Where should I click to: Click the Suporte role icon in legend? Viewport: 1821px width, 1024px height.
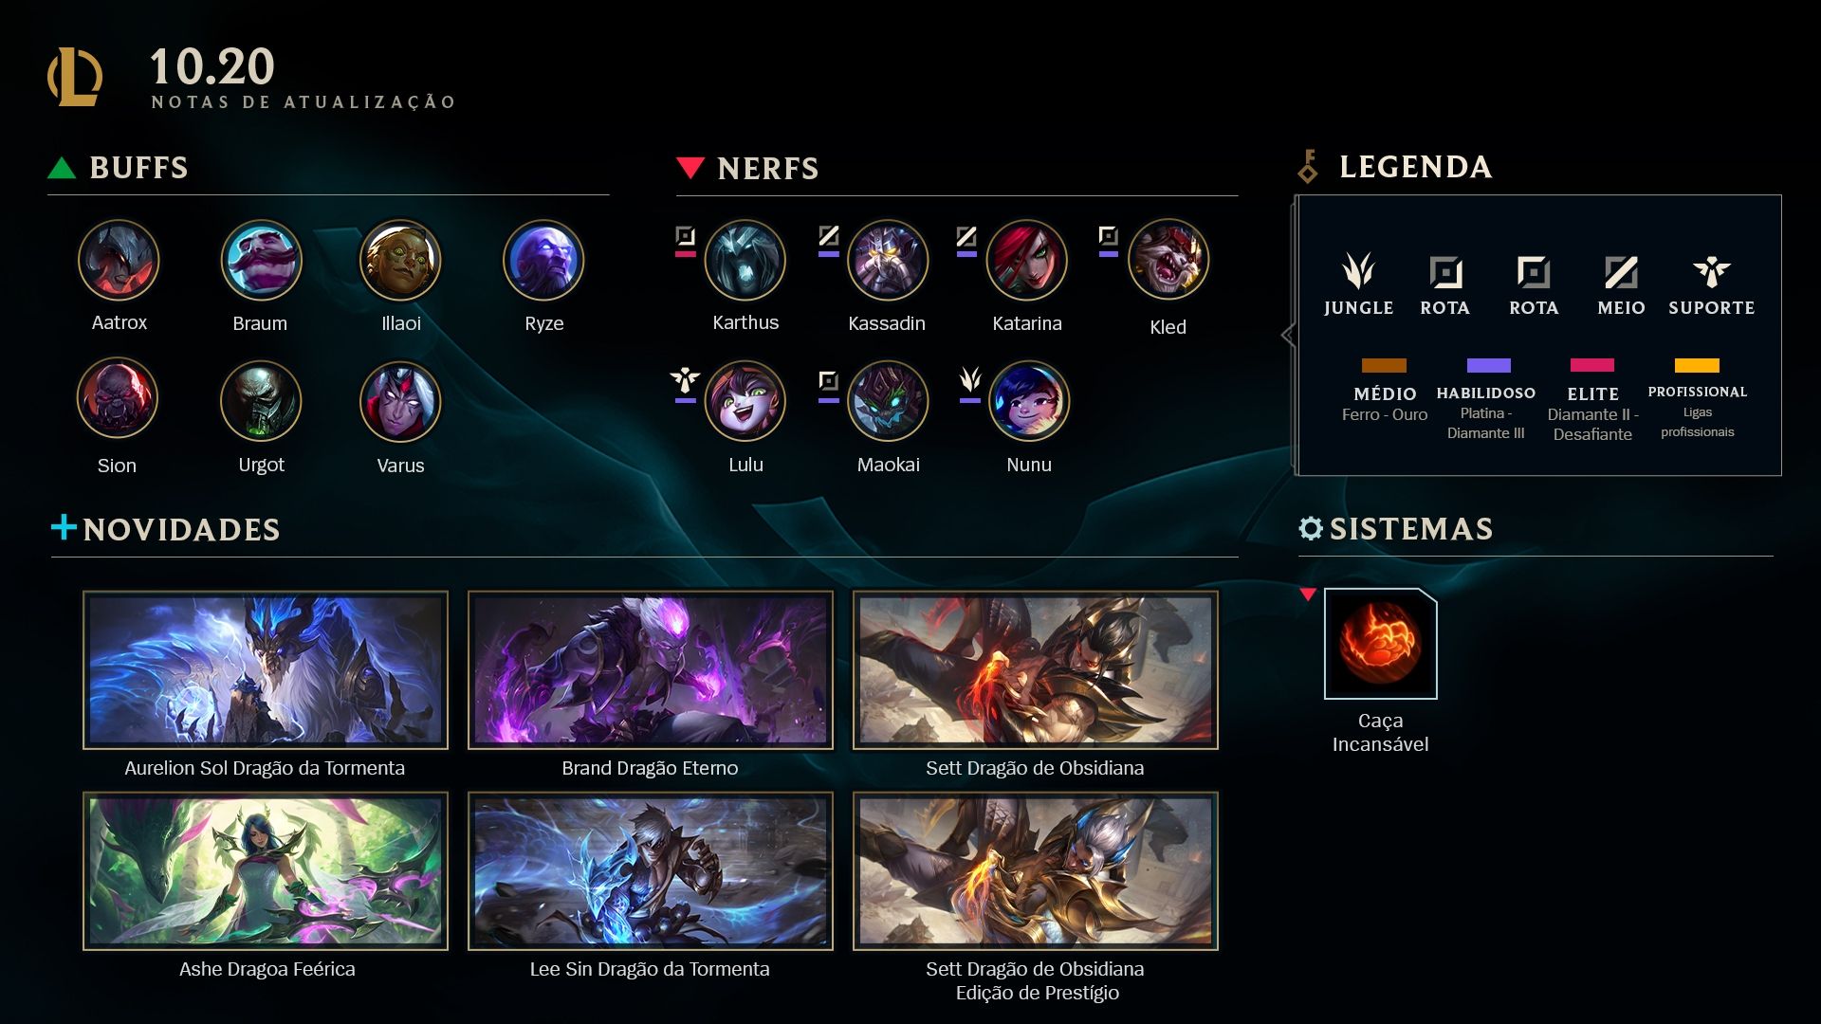tap(1712, 272)
